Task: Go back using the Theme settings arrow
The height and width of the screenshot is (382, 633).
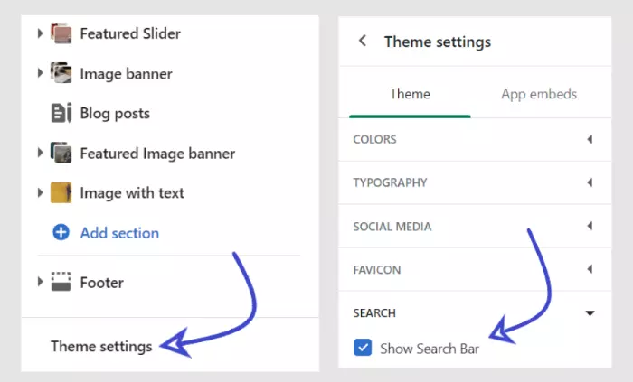Action: click(363, 41)
